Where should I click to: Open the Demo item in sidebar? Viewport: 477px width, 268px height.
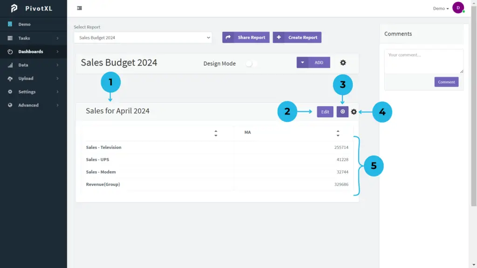click(x=34, y=24)
